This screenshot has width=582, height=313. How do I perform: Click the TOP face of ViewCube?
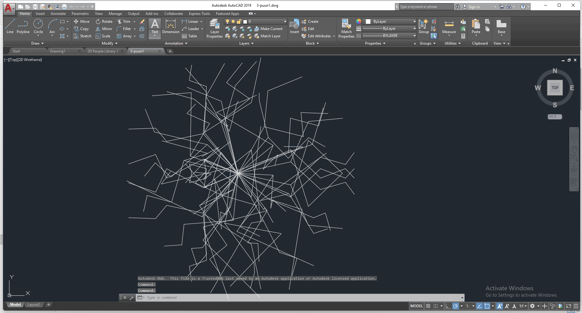555,88
